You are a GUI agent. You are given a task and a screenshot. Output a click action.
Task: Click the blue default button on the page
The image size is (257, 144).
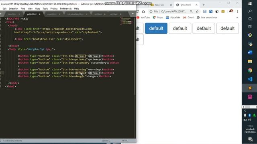point(156,28)
